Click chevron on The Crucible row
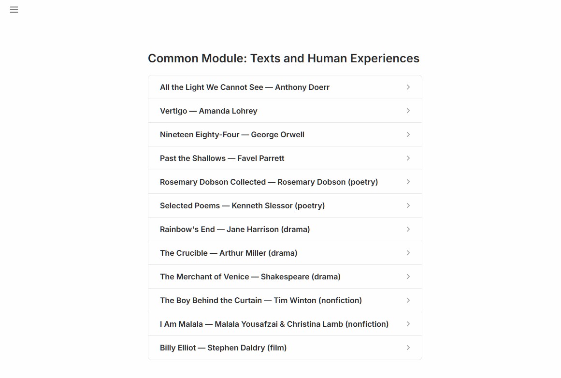Viewport: 561px width, 378px height. (x=408, y=253)
